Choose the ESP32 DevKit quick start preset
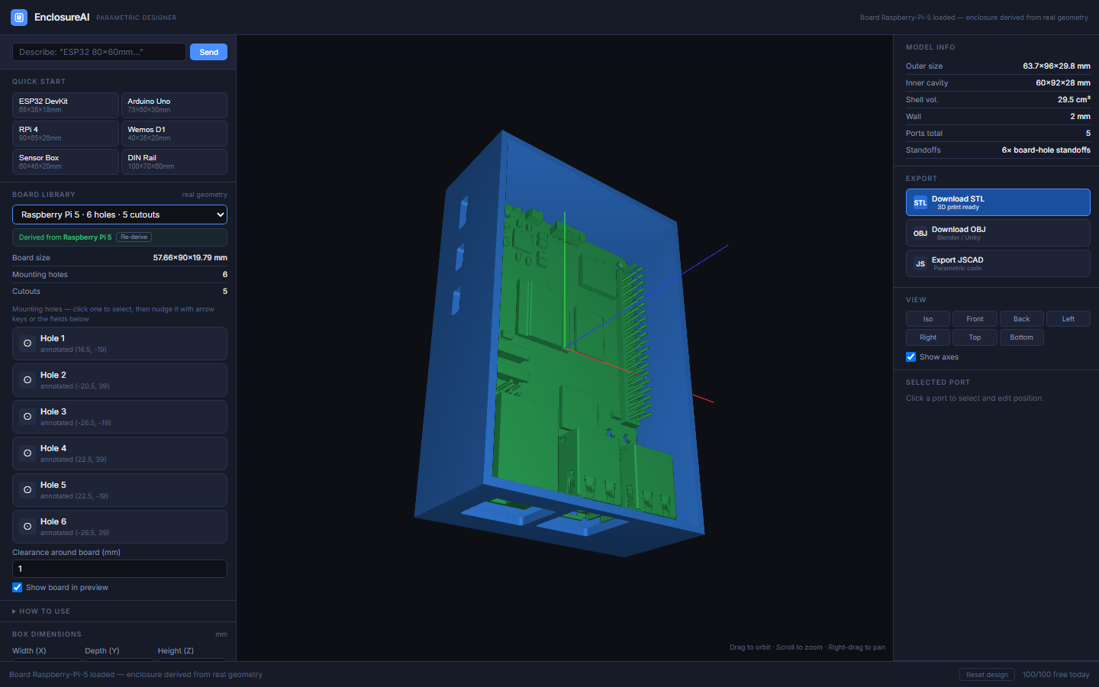The height and width of the screenshot is (687, 1099). tap(66, 105)
